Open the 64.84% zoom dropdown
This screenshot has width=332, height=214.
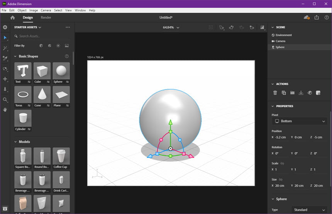coord(171,27)
